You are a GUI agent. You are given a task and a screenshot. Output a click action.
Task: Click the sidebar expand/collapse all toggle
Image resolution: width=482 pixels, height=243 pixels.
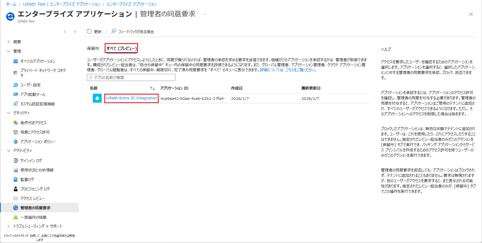(x=65, y=32)
